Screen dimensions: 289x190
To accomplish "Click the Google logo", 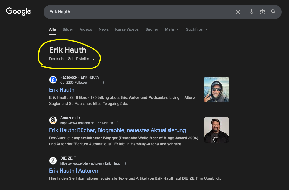I will [x=19, y=11].
